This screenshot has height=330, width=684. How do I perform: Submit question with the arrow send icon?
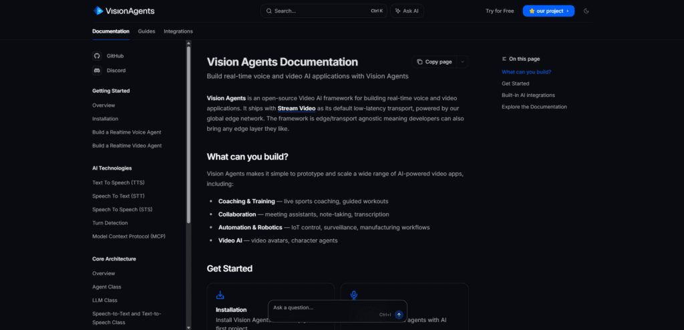(399, 315)
